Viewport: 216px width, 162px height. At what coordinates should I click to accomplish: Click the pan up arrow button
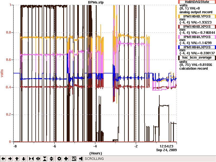point(17,159)
